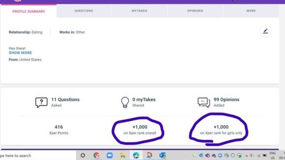285x160 pixels.
Task: Click the 99 Opinions Added link
Action: [x=226, y=102]
